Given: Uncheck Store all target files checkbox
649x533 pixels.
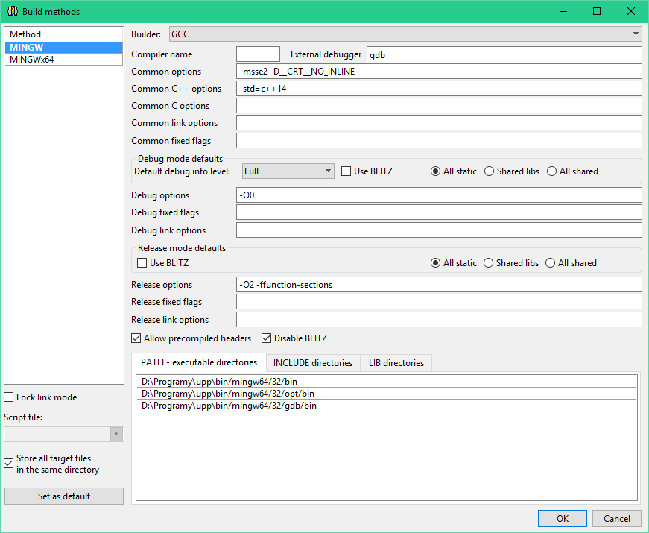Looking at the screenshot, I should [x=9, y=463].
